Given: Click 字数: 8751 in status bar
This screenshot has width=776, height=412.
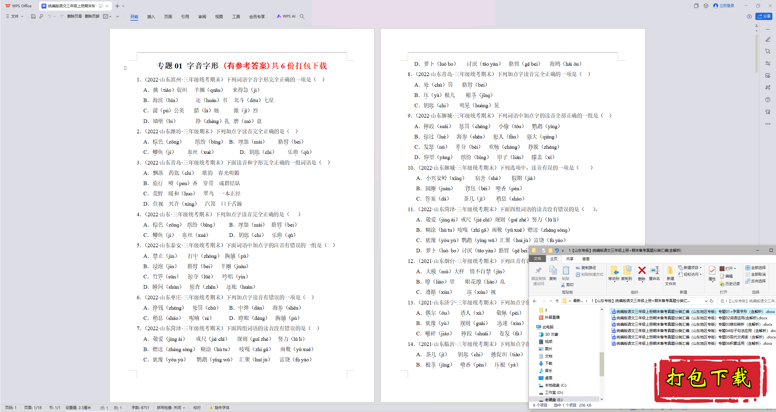Looking at the screenshot, I should point(140,408).
